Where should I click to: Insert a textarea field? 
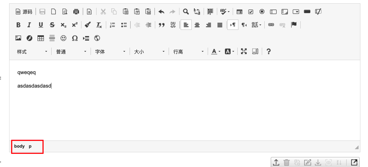pyautogui.click(x=285, y=11)
